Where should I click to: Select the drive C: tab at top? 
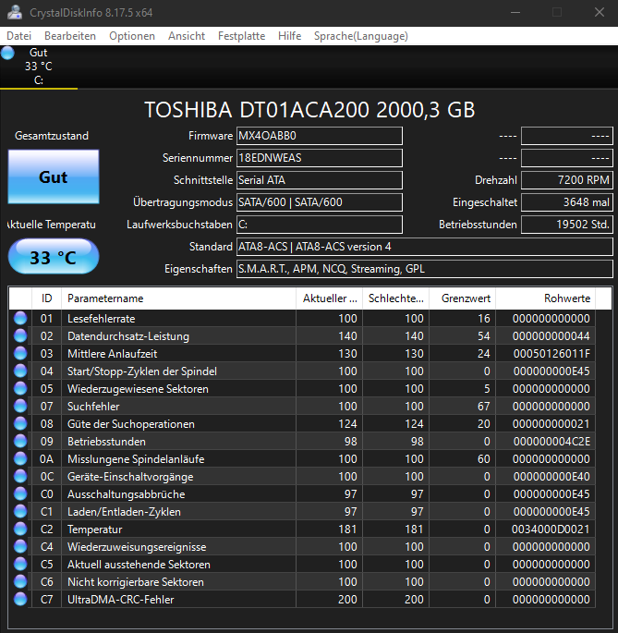tap(39, 67)
